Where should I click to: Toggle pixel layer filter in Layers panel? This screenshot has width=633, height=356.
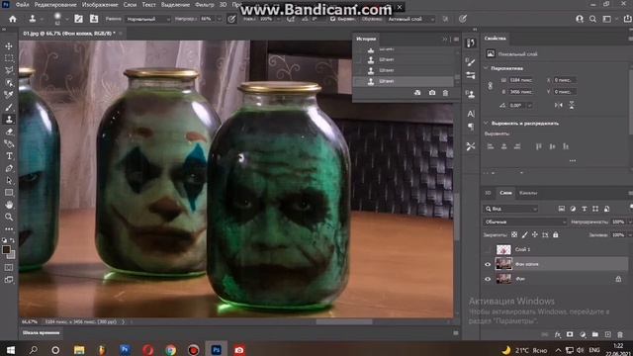(561, 209)
